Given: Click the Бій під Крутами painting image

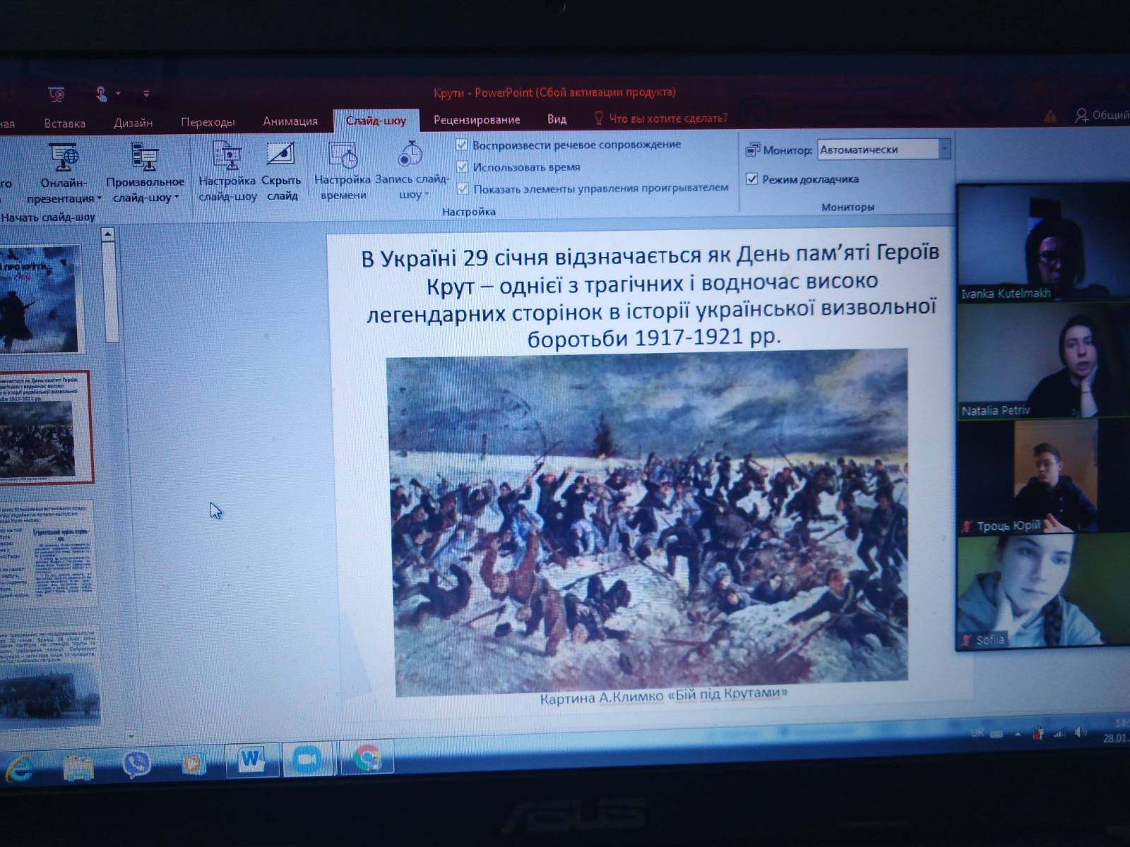Looking at the screenshot, I should tap(647, 521).
